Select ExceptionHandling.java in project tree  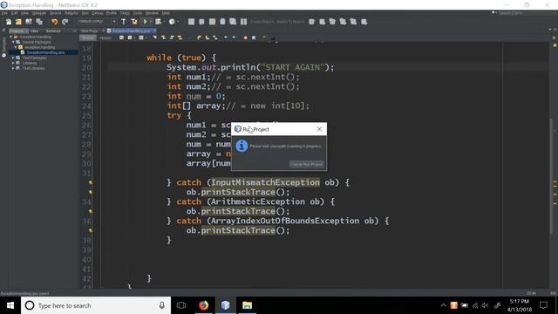pyautogui.click(x=45, y=52)
